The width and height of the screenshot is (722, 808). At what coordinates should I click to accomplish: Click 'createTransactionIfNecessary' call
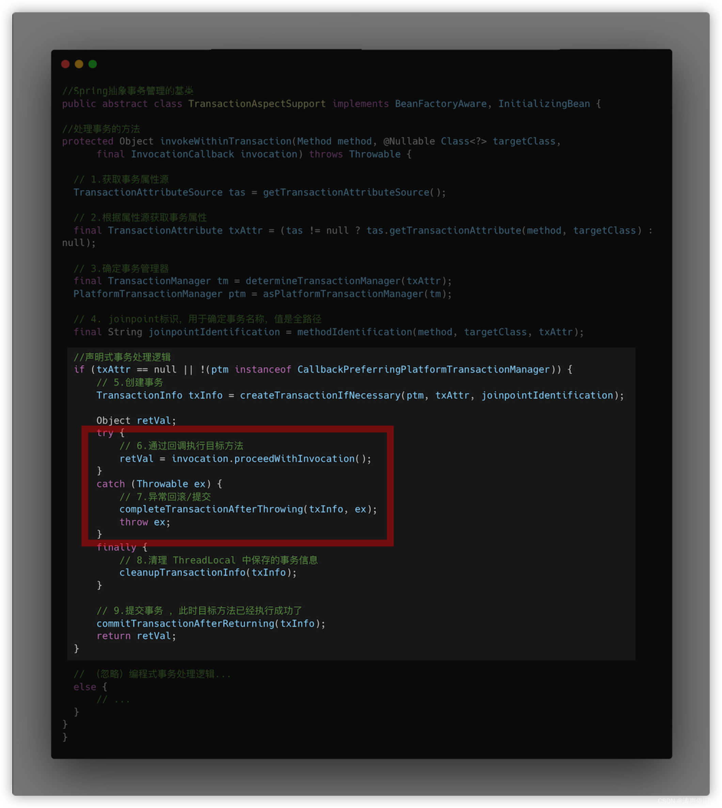(320, 396)
